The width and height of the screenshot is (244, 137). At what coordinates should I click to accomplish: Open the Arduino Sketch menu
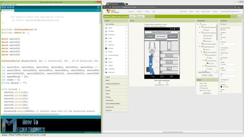[8, 5]
